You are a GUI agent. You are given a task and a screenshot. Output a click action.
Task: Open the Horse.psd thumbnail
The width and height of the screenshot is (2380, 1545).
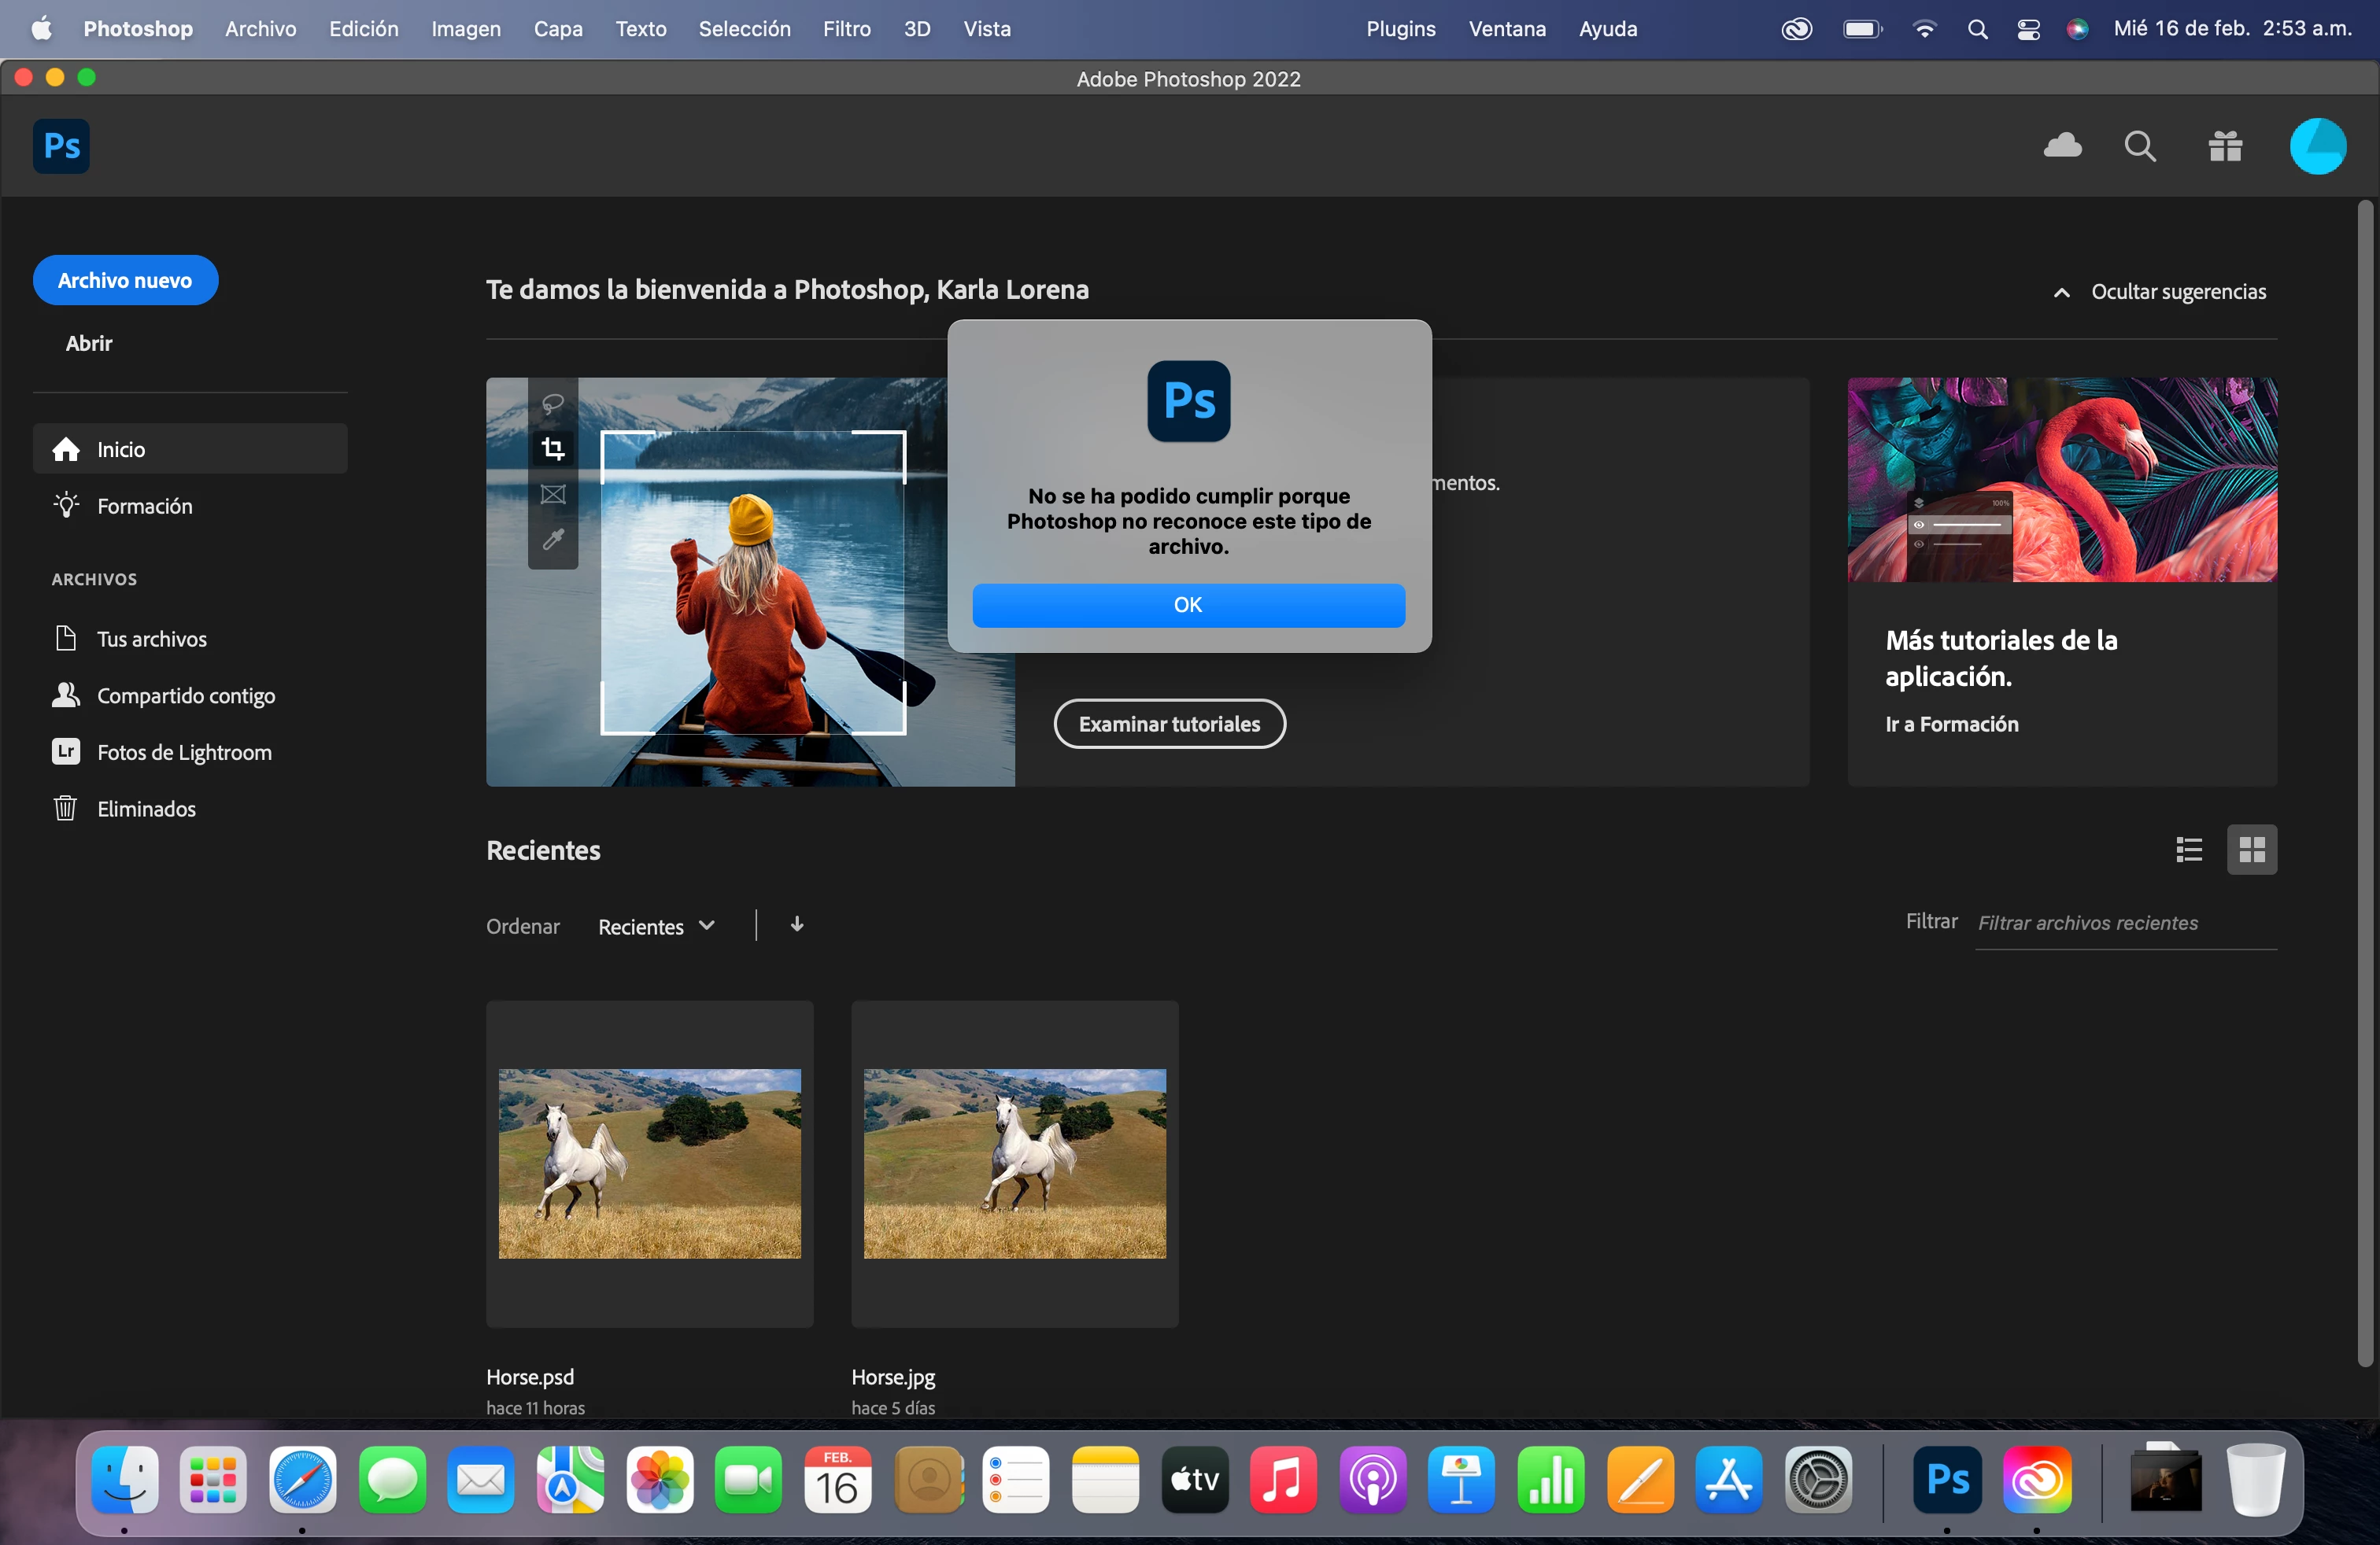(x=650, y=1163)
